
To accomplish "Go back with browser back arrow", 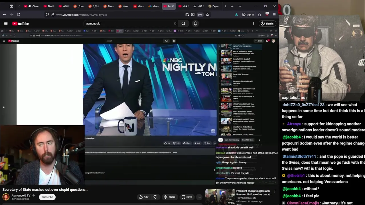I will [4, 15].
